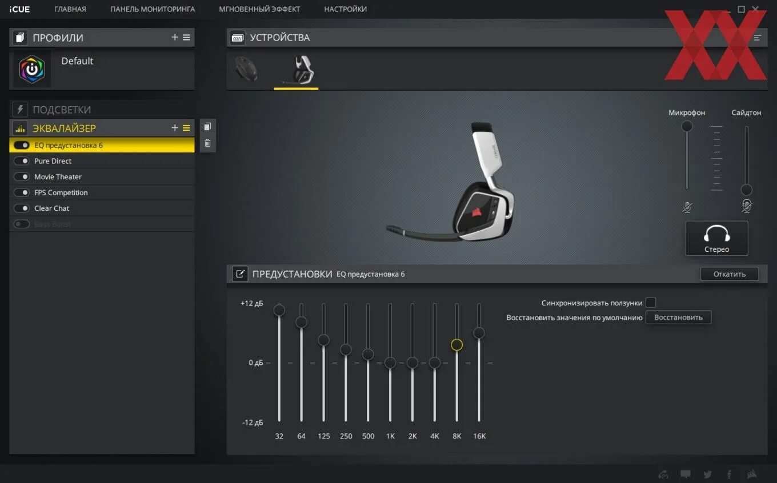Click the 16K band slider handle
Viewport: 777px width, 483px height.
tap(479, 332)
